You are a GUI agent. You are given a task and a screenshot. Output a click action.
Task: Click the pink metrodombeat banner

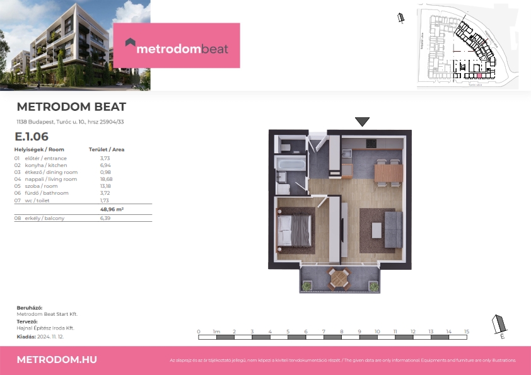(177, 45)
